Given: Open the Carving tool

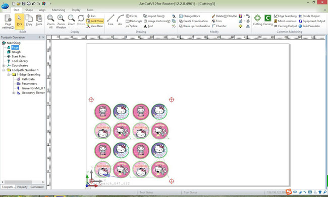Looking at the screenshot, I should point(267,20).
